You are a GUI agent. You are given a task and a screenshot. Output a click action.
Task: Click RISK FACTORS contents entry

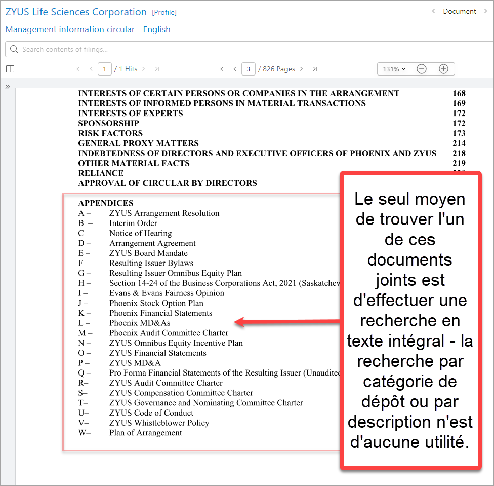coord(110,133)
